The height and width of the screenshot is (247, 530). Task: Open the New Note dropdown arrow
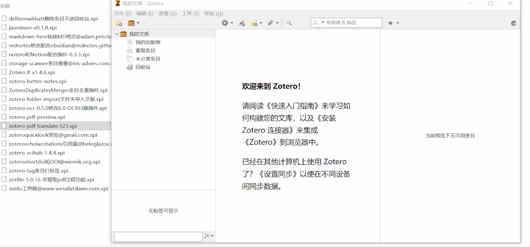click(x=261, y=23)
